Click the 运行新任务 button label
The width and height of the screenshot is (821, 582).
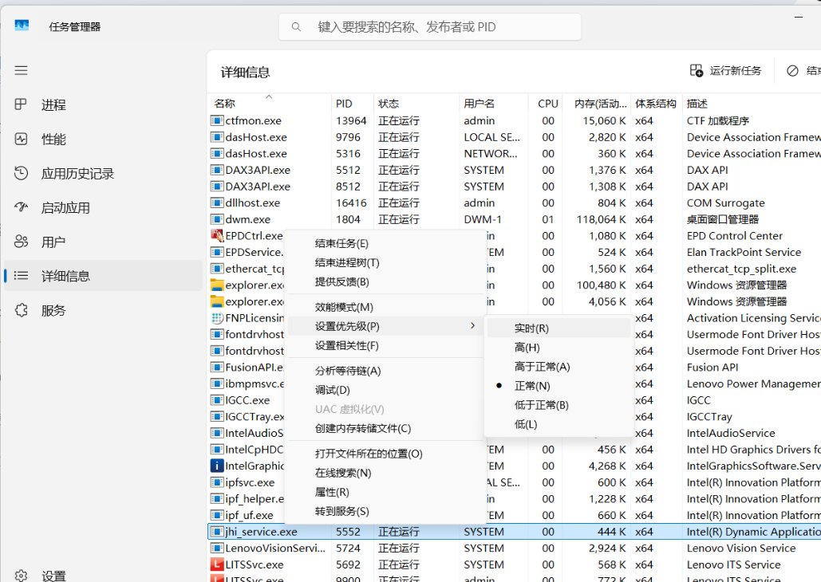click(x=736, y=71)
